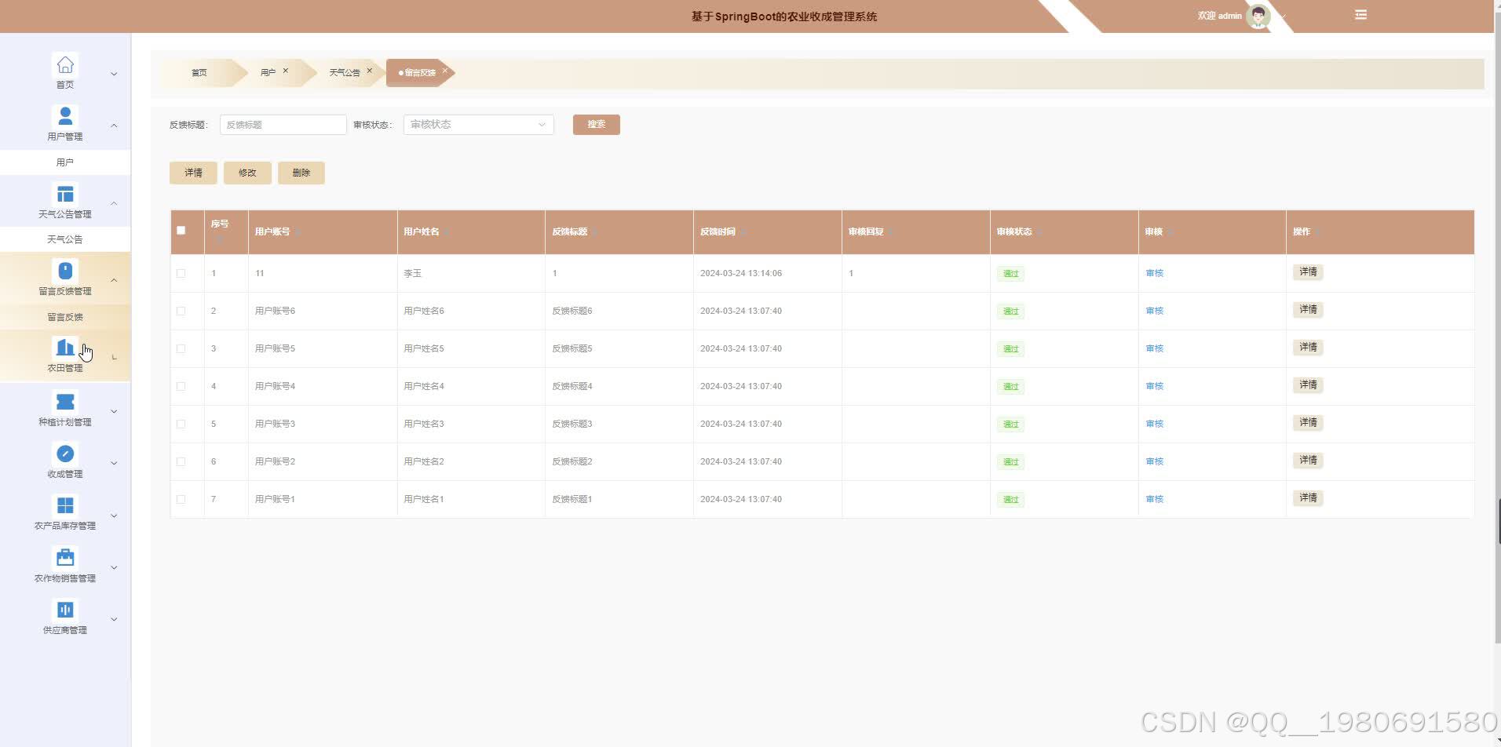
Task: Switch to the 天气公告 tab
Action: pyautogui.click(x=344, y=72)
